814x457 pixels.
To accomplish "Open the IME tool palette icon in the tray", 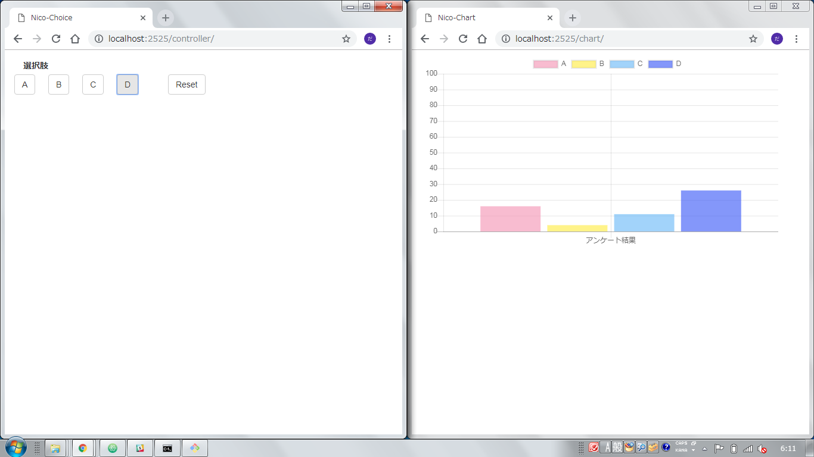I will tap(653, 447).
